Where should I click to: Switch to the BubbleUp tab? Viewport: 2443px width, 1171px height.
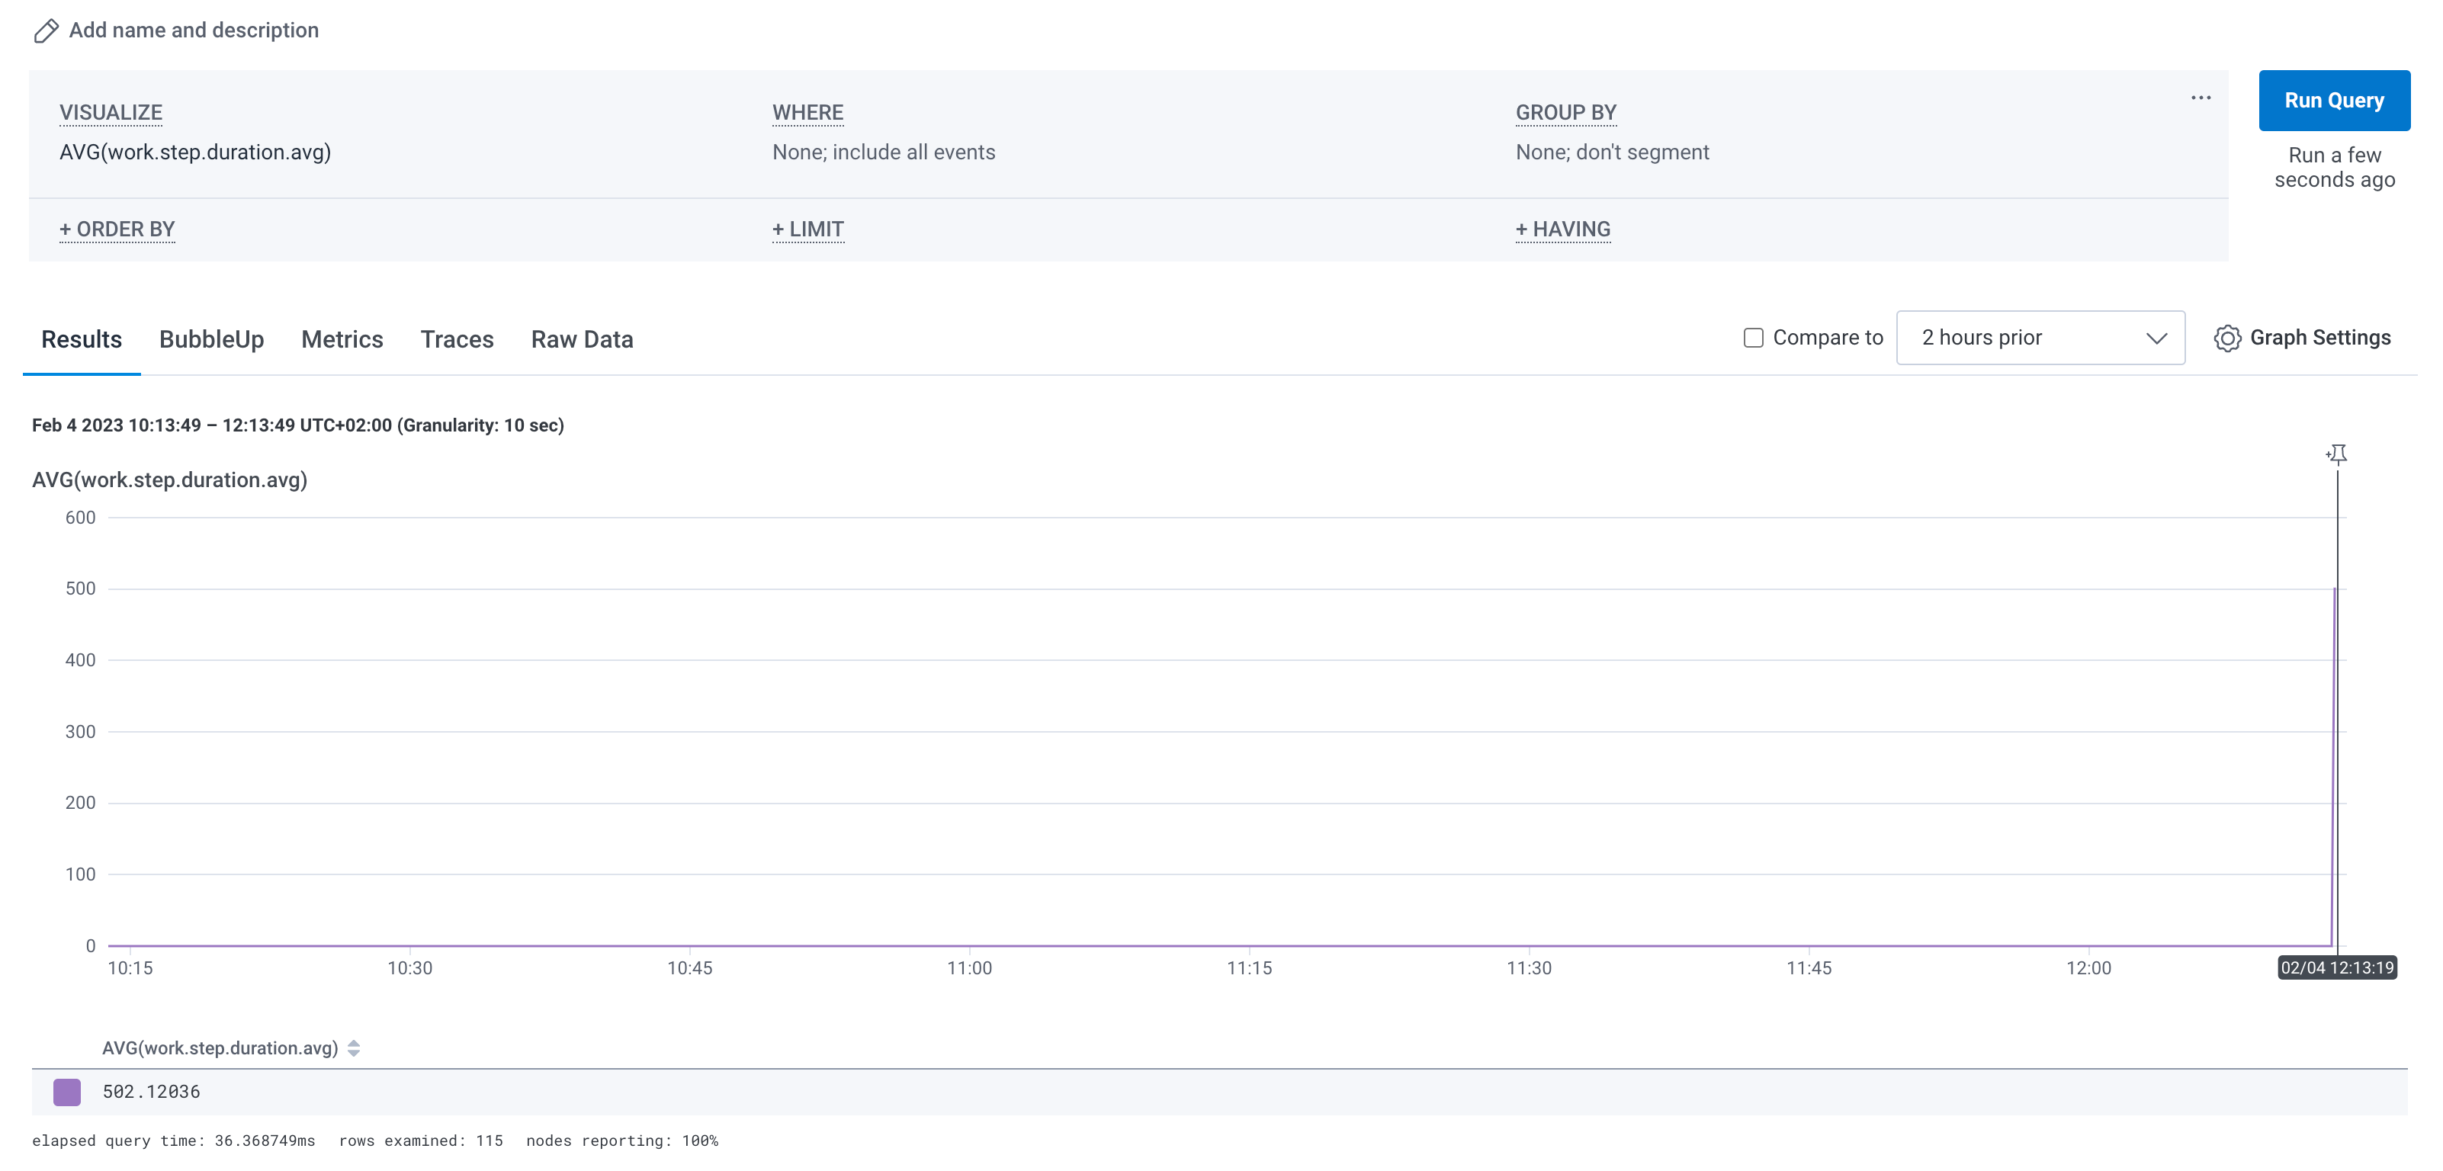point(210,338)
